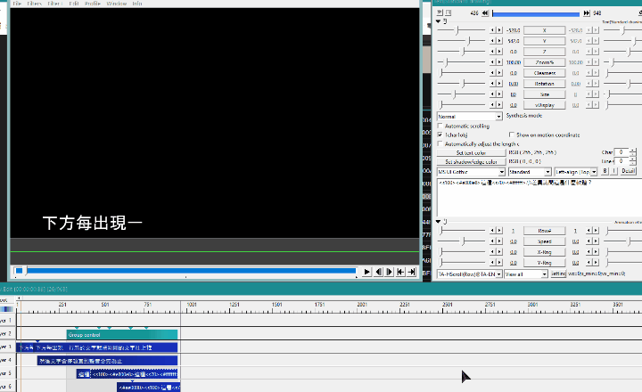This screenshot has height=392, width=642.
Task: Click the Set shadow/edge color button
Action: 471,161
